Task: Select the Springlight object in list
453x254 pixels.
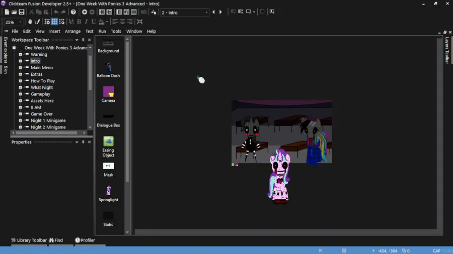Action: coord(108,194)
